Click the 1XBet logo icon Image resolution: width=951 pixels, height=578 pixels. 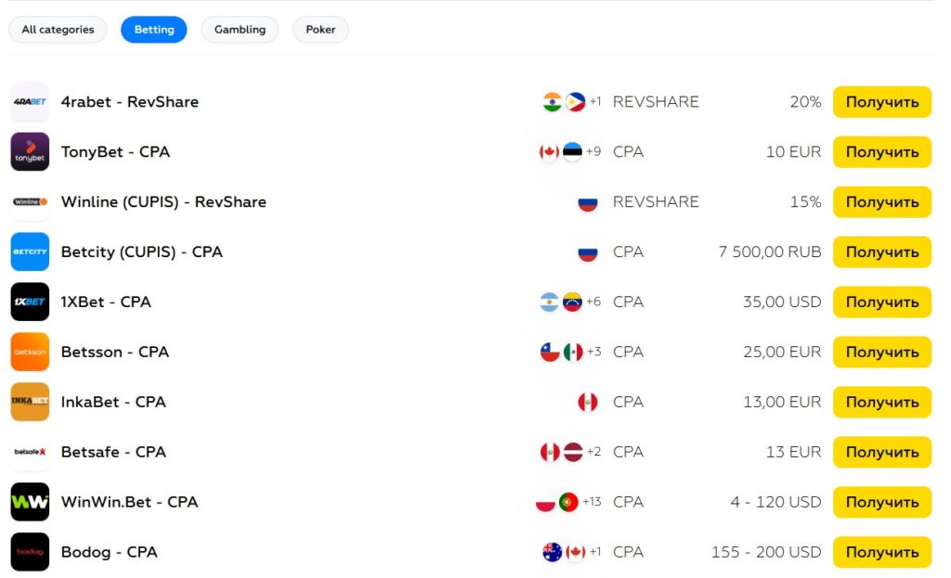point(30,302)
